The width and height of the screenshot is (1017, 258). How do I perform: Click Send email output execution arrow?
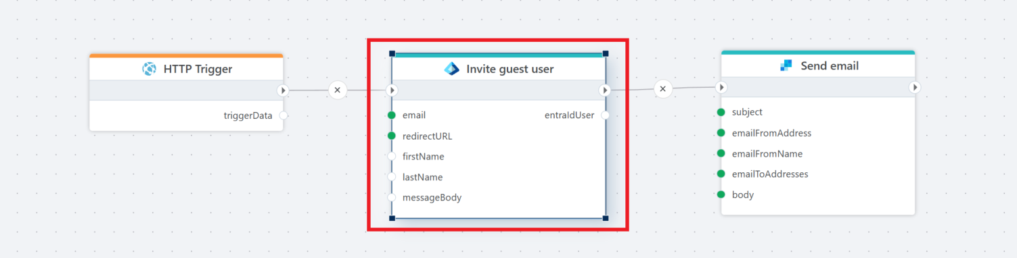(x=915, y=87)
